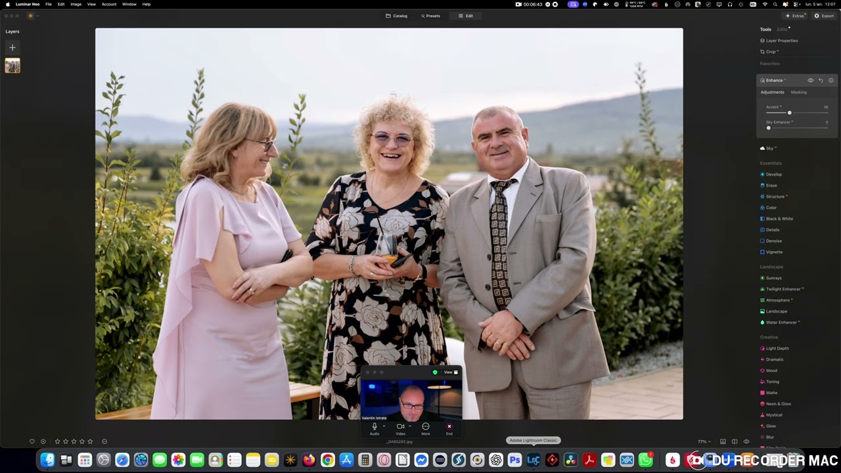Image resolution: width=841 pixels, height=473 pixels.
Task: Open the Water Enhancer tool
Action: click(x=781, y=323)
